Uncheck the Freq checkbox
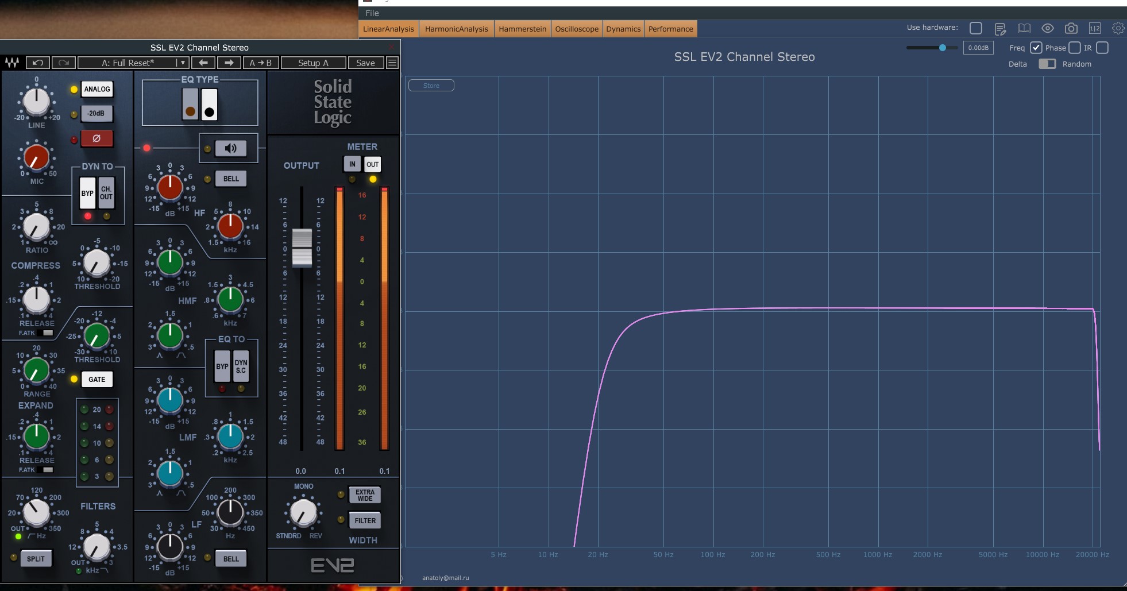Screen dimensions: 1127x591 tap(1036, 48)
